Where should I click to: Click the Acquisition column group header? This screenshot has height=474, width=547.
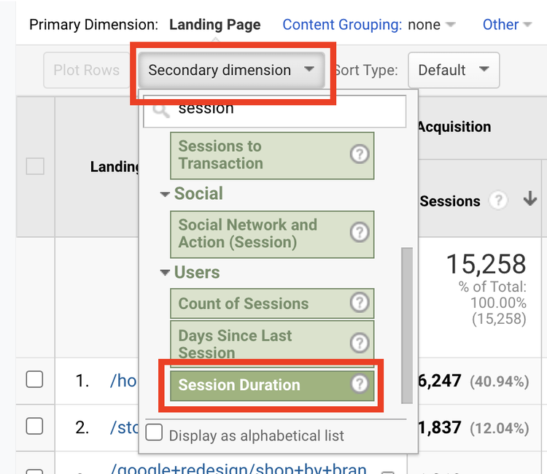(454, 127)
